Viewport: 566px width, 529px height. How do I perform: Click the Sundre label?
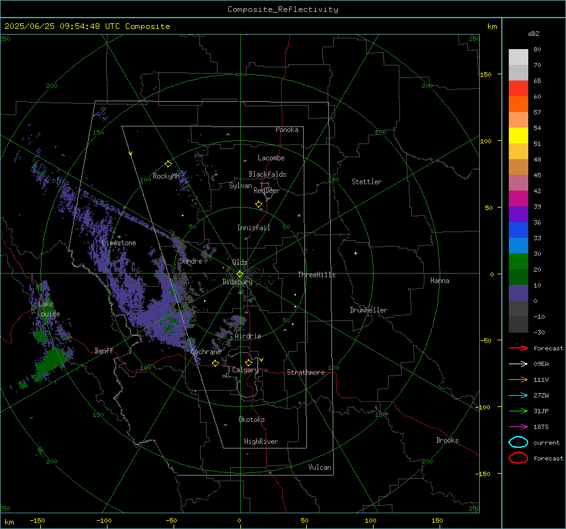click(191, 261)
